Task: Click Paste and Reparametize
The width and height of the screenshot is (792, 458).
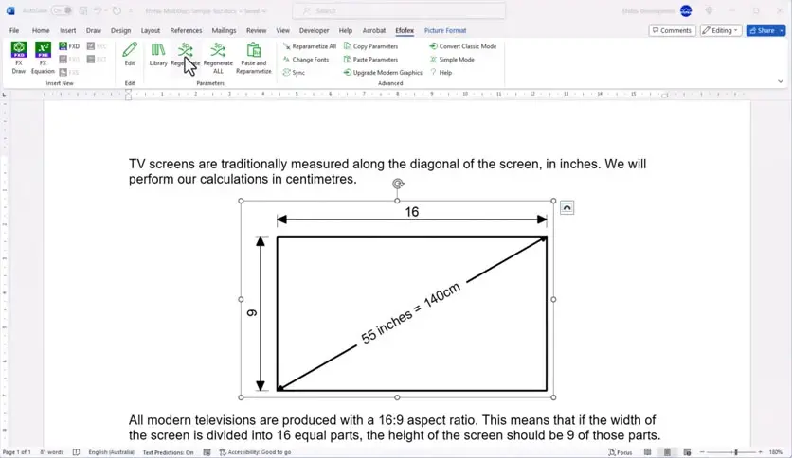Action: click(x=254, y=58)
